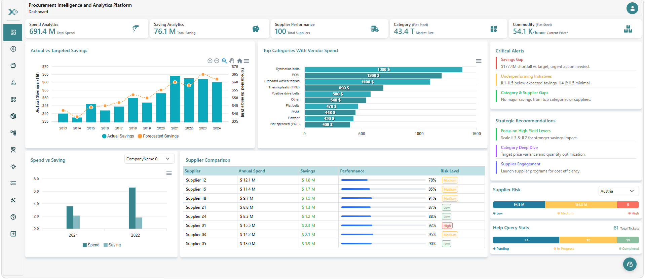
Task: Select the hand panning chart tool
Action: 232,61
